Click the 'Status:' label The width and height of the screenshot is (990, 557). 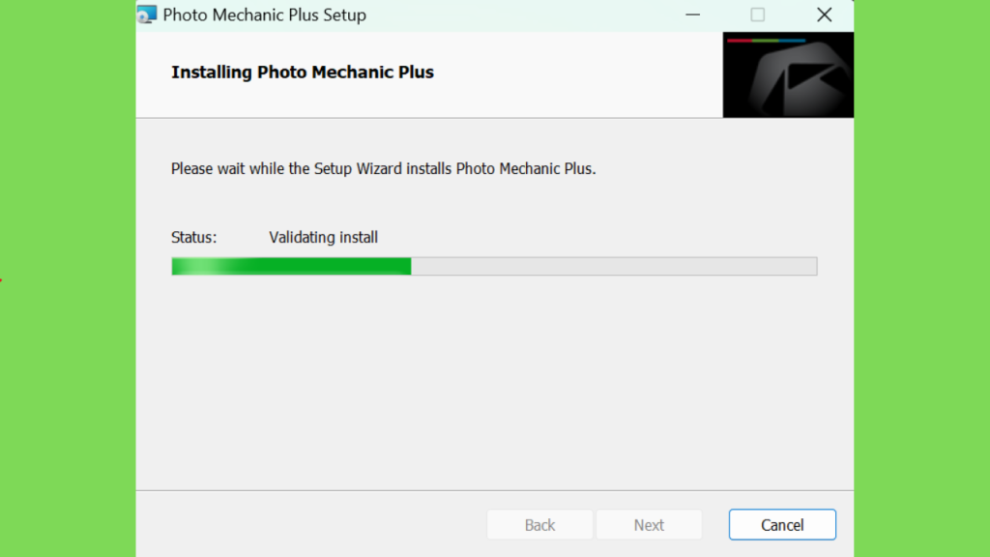tap(193, 238)
